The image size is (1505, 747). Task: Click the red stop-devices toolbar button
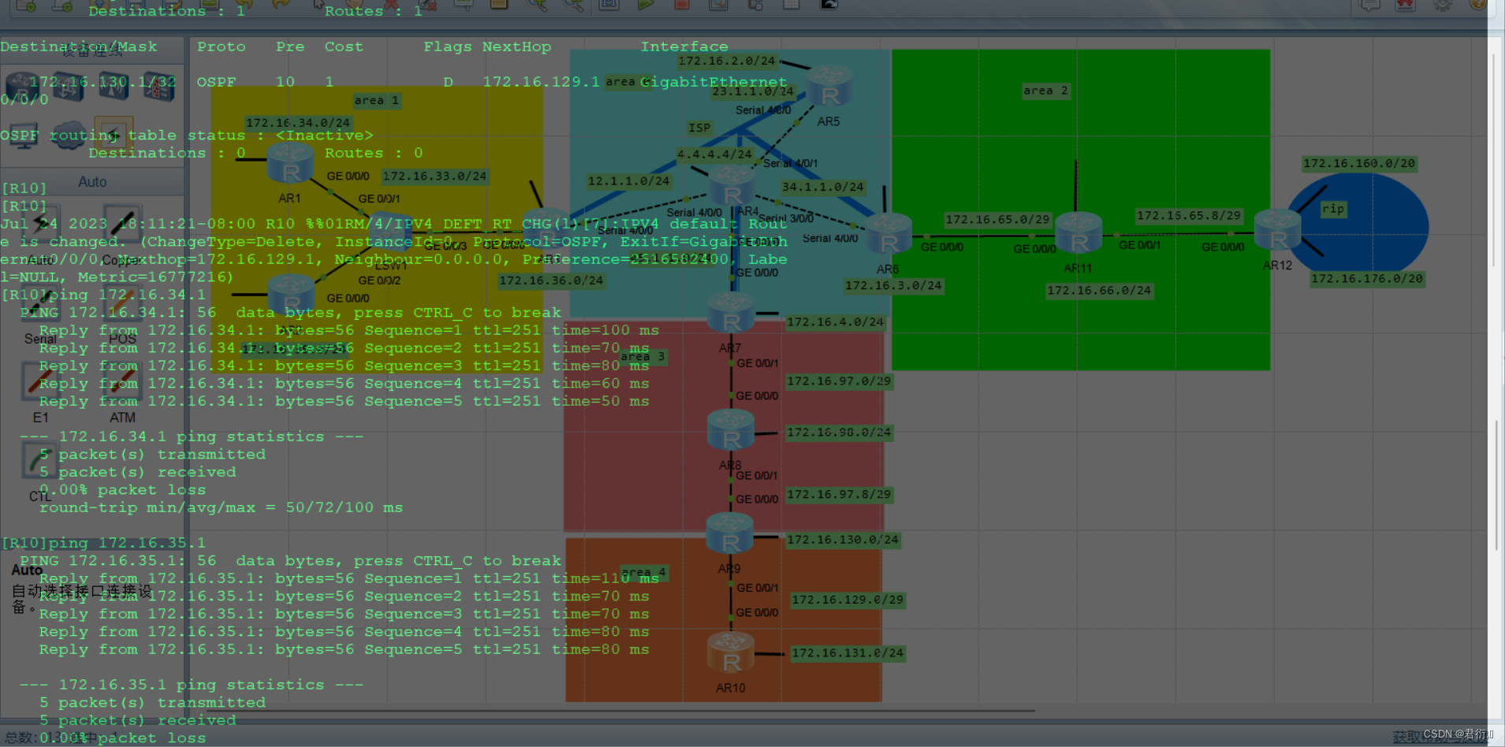pos(682,4)
